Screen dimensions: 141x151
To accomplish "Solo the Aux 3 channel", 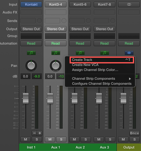I will pyautogui.click(x=110, y=139).
